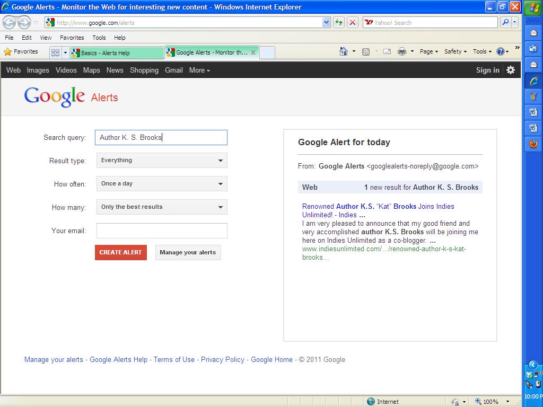
Task: Click the Windows Start button
Action: click(533, 7)
